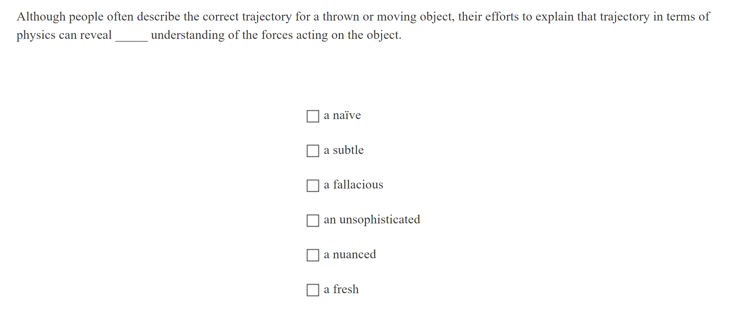742x310 pixels.
Task: Check the 'a subtle' checkbox
Action: (312, 151)
